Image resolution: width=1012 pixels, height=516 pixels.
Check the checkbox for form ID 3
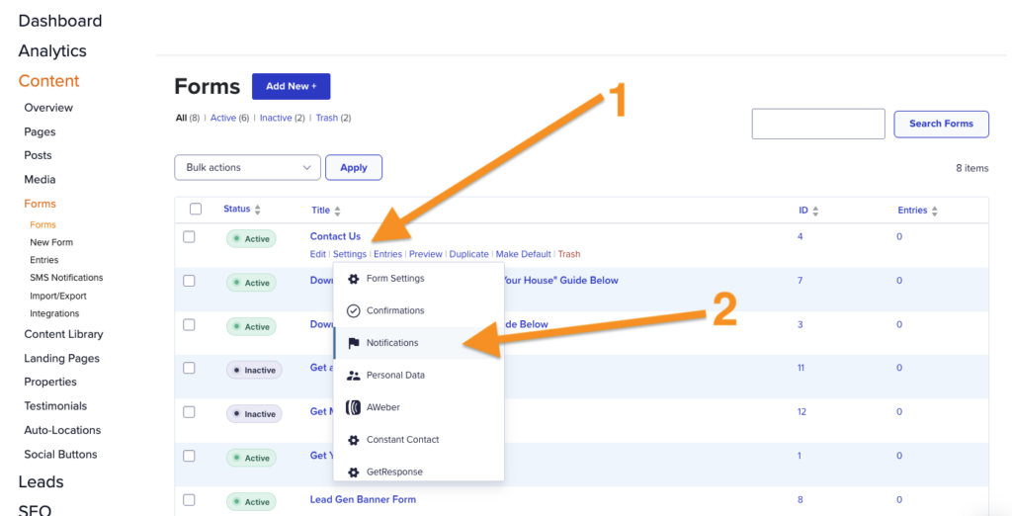pyautogui.click(x=189, y=325)
